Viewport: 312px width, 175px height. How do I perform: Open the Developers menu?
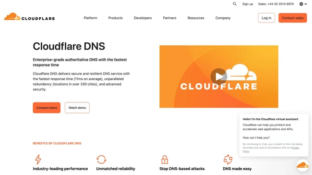tap(143, 18)
